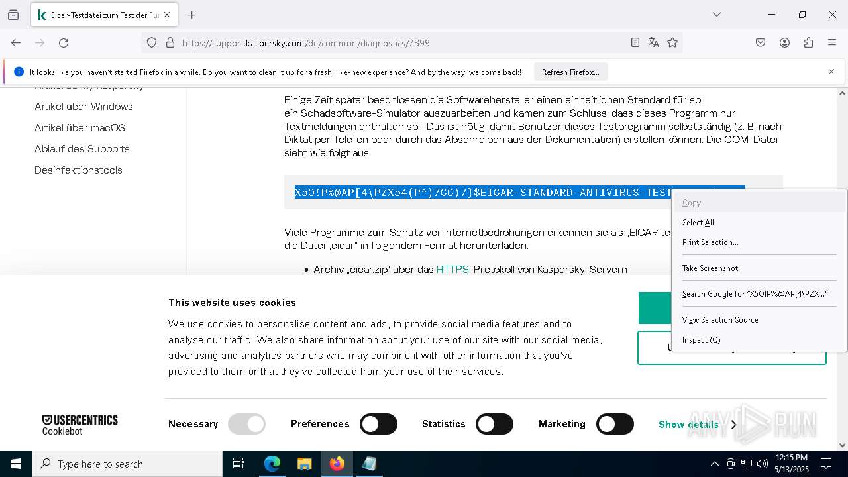The height and width of the screenshot is (477, 848).
Task: Open Windows notification center
Action: (x=826, y=464)
